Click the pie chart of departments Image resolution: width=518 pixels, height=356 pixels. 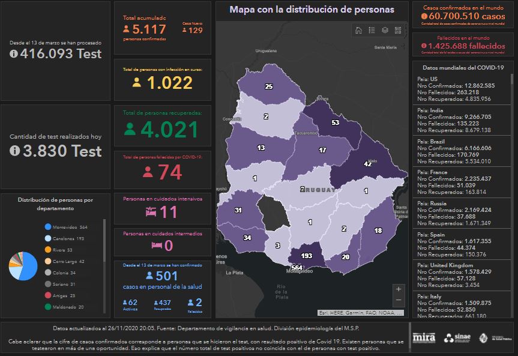tap(23, 266)
